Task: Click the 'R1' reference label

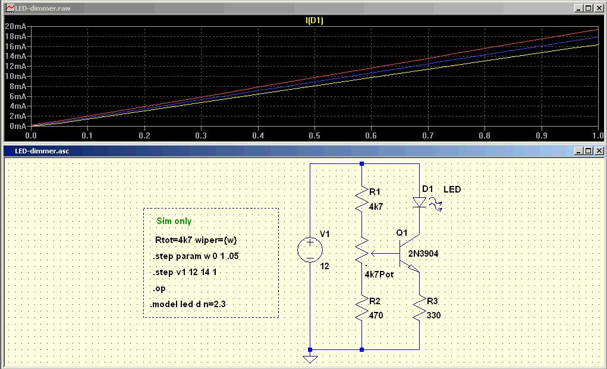Action: coord(375,192)
